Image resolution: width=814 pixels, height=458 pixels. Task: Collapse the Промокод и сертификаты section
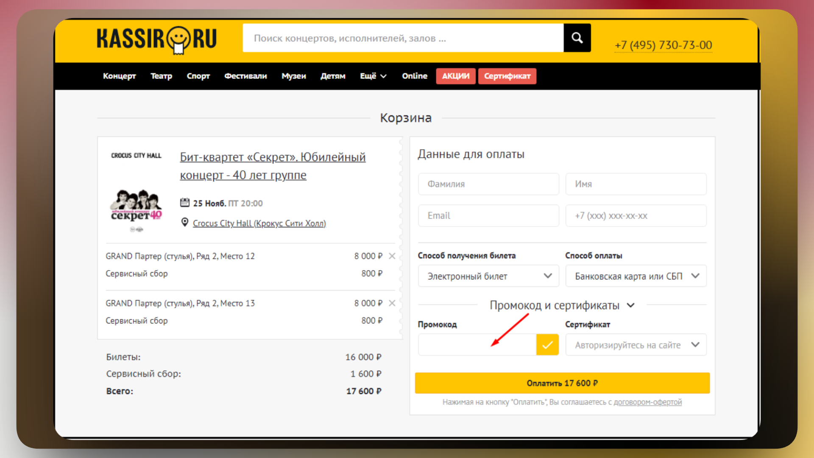630,305
